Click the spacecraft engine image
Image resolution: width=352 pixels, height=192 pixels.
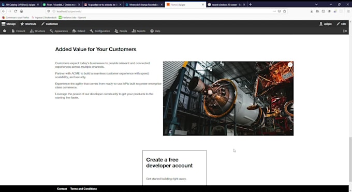228,98
